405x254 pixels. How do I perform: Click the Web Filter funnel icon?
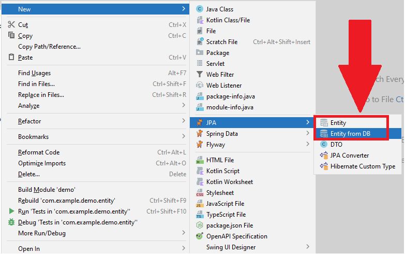[x=200, y=75]
